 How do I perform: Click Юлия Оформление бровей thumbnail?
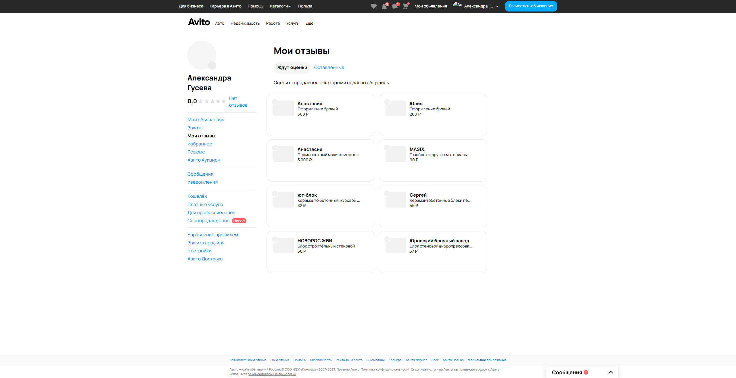coord(396,109)
